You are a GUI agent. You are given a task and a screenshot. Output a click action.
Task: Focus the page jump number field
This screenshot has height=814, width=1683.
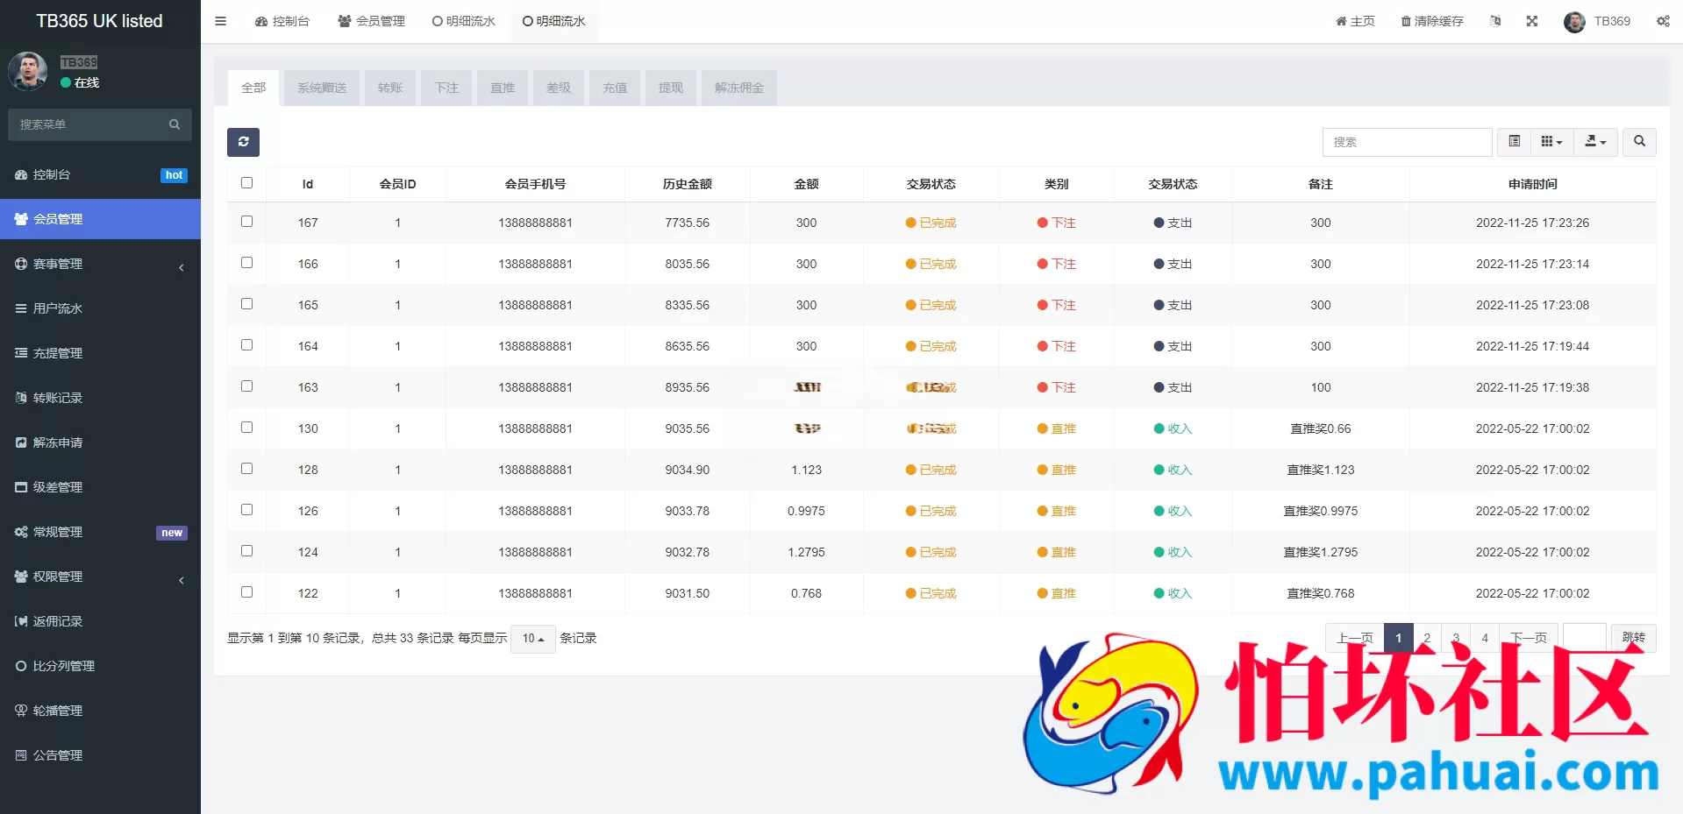[x=1585, y=638]
